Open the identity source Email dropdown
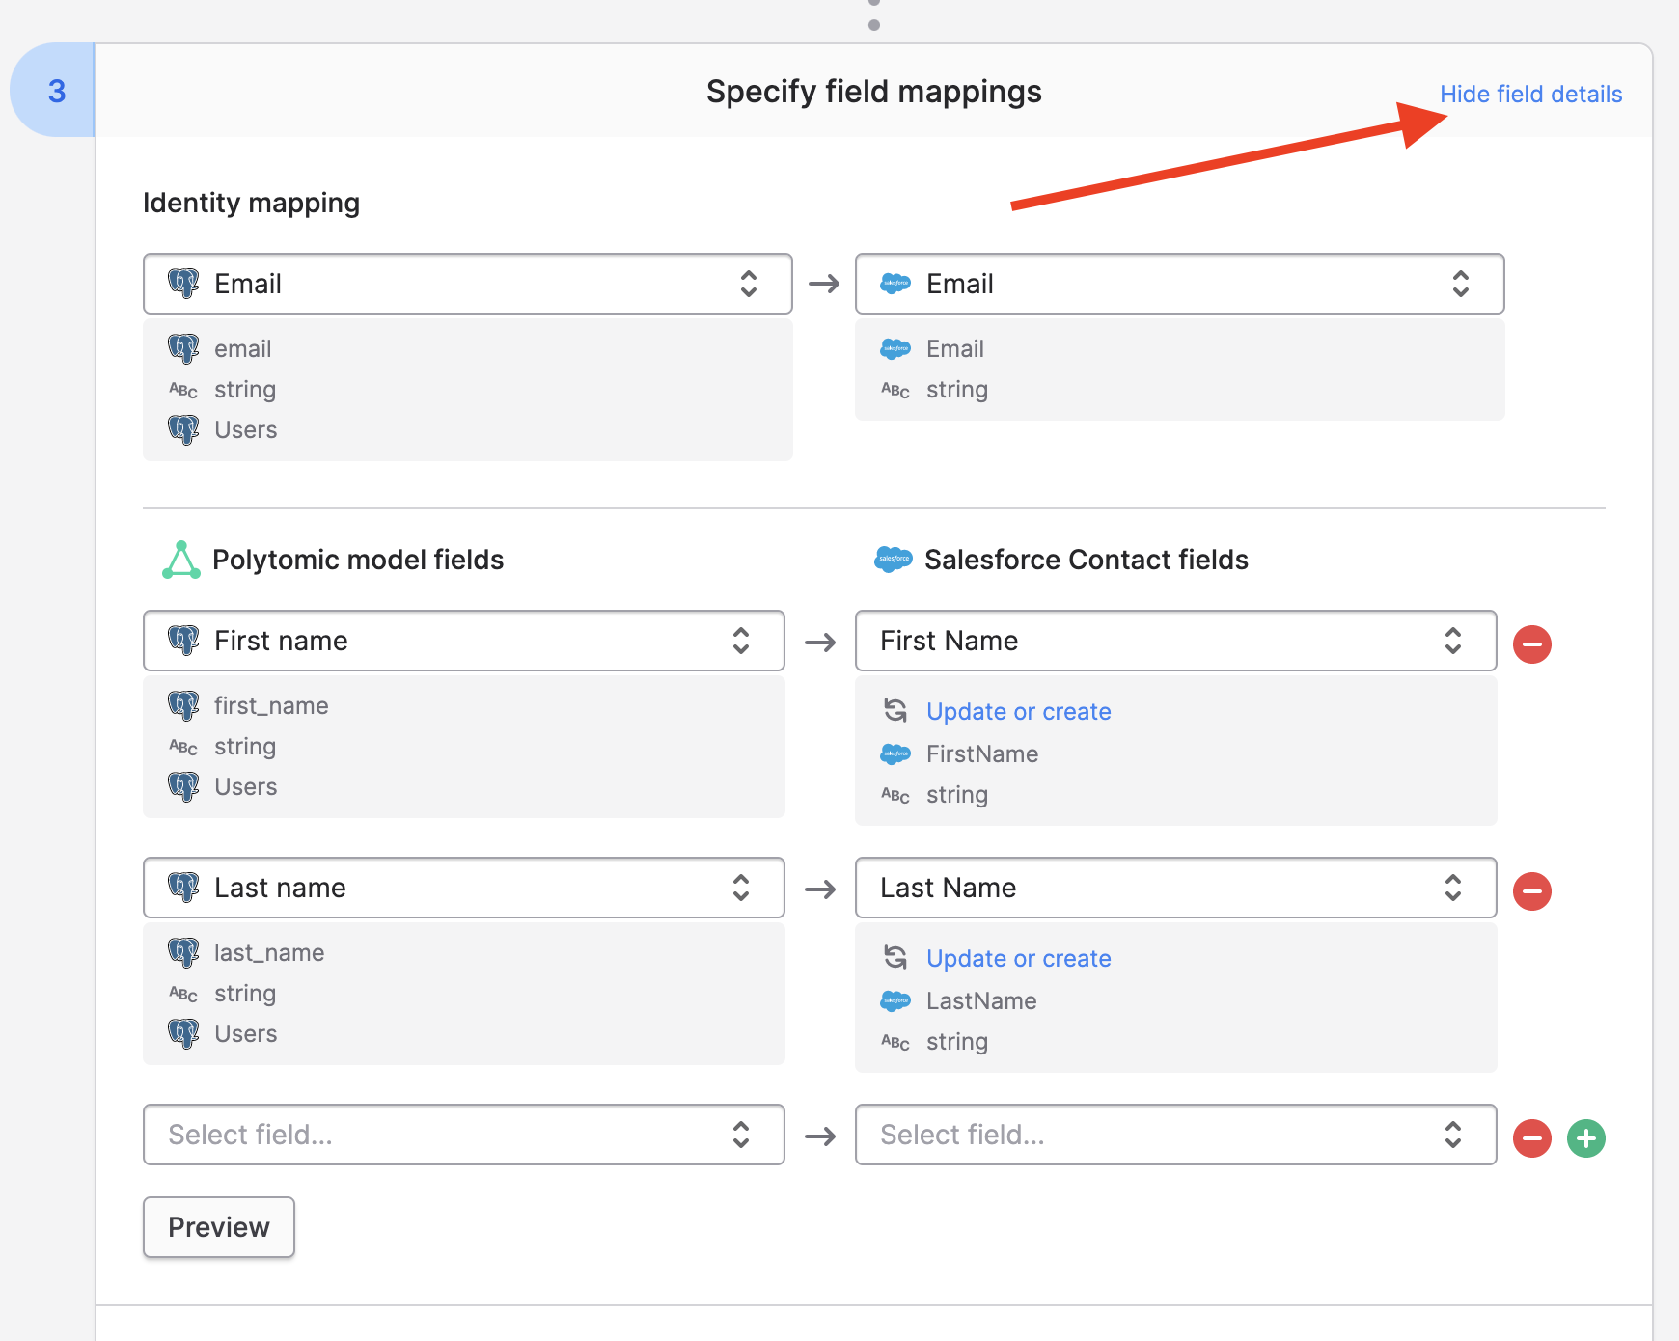Image resolution: width=1679 pixels, height=1341 pixels. [467, 284]
